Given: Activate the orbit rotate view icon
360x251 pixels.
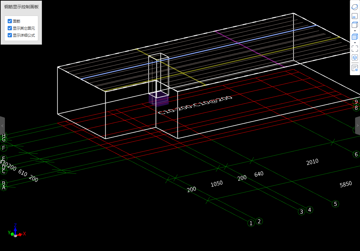Looking at the screenshot, I should tap(355, 7).
